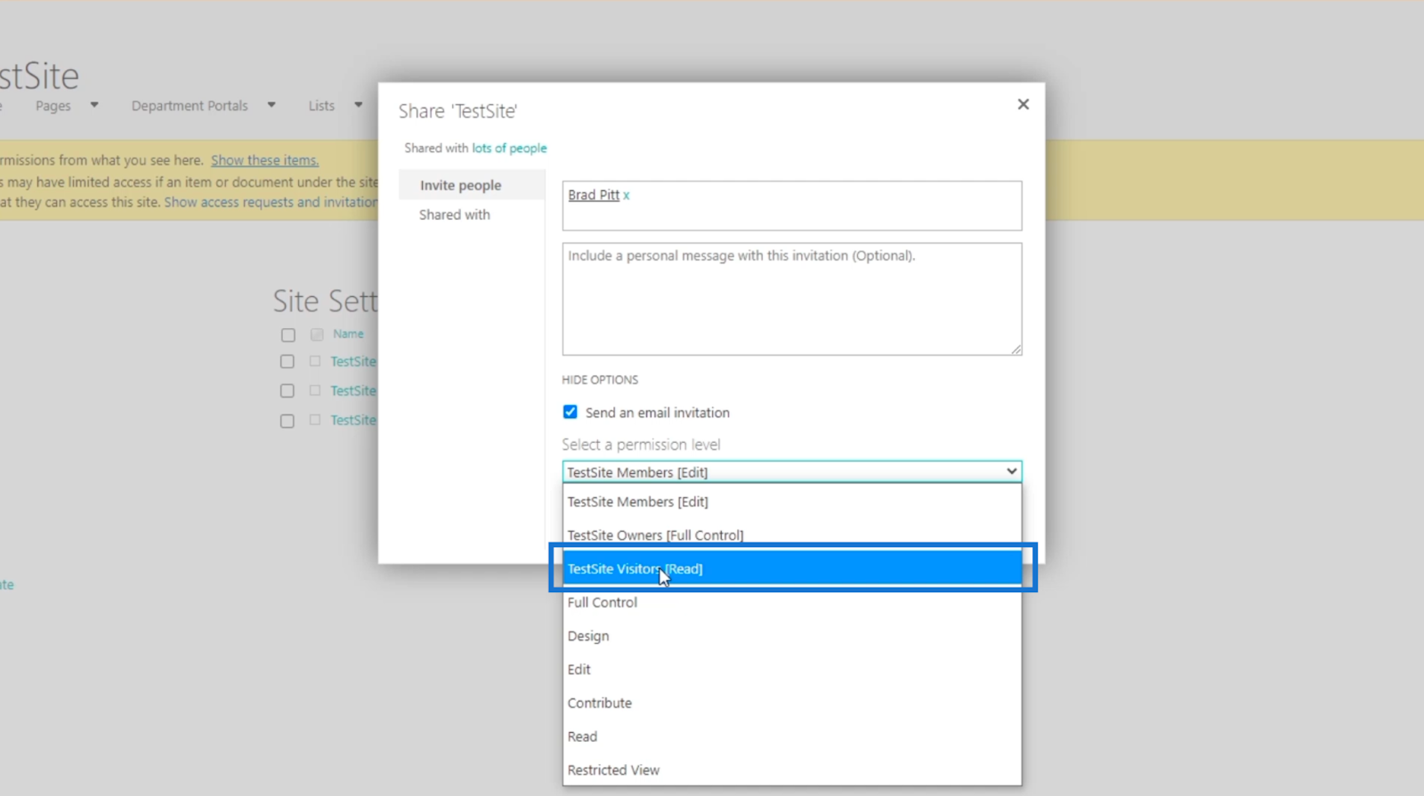
Task: Toggle the select-all checkbox beside Name header
Action: (x=287, y=335)
